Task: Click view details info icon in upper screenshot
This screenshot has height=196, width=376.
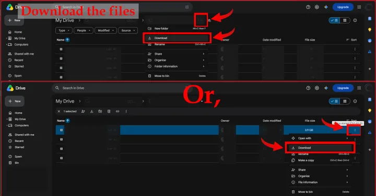Action: (x=355, y=20)
